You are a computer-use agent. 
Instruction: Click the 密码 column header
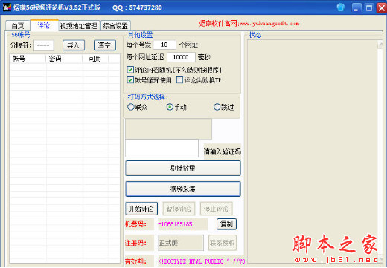click(x=64, y=59)
